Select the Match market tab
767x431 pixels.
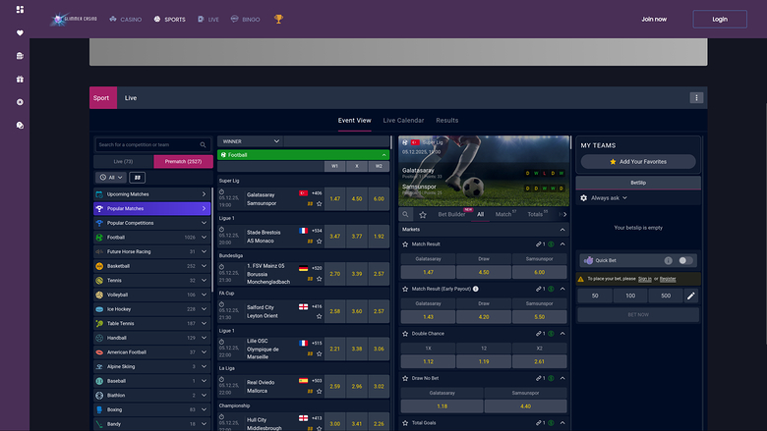[503, 214]
